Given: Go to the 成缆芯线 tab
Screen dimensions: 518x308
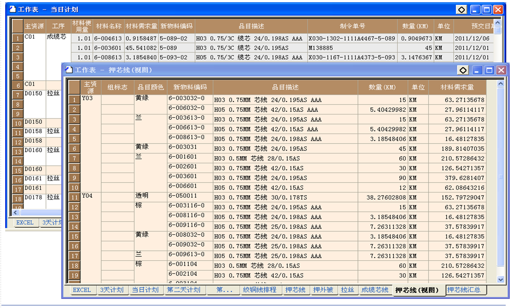Looking at the screenshot, I should coord(375,290).
